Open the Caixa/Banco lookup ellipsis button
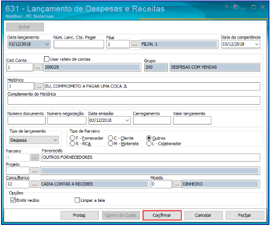 point(34,184)
